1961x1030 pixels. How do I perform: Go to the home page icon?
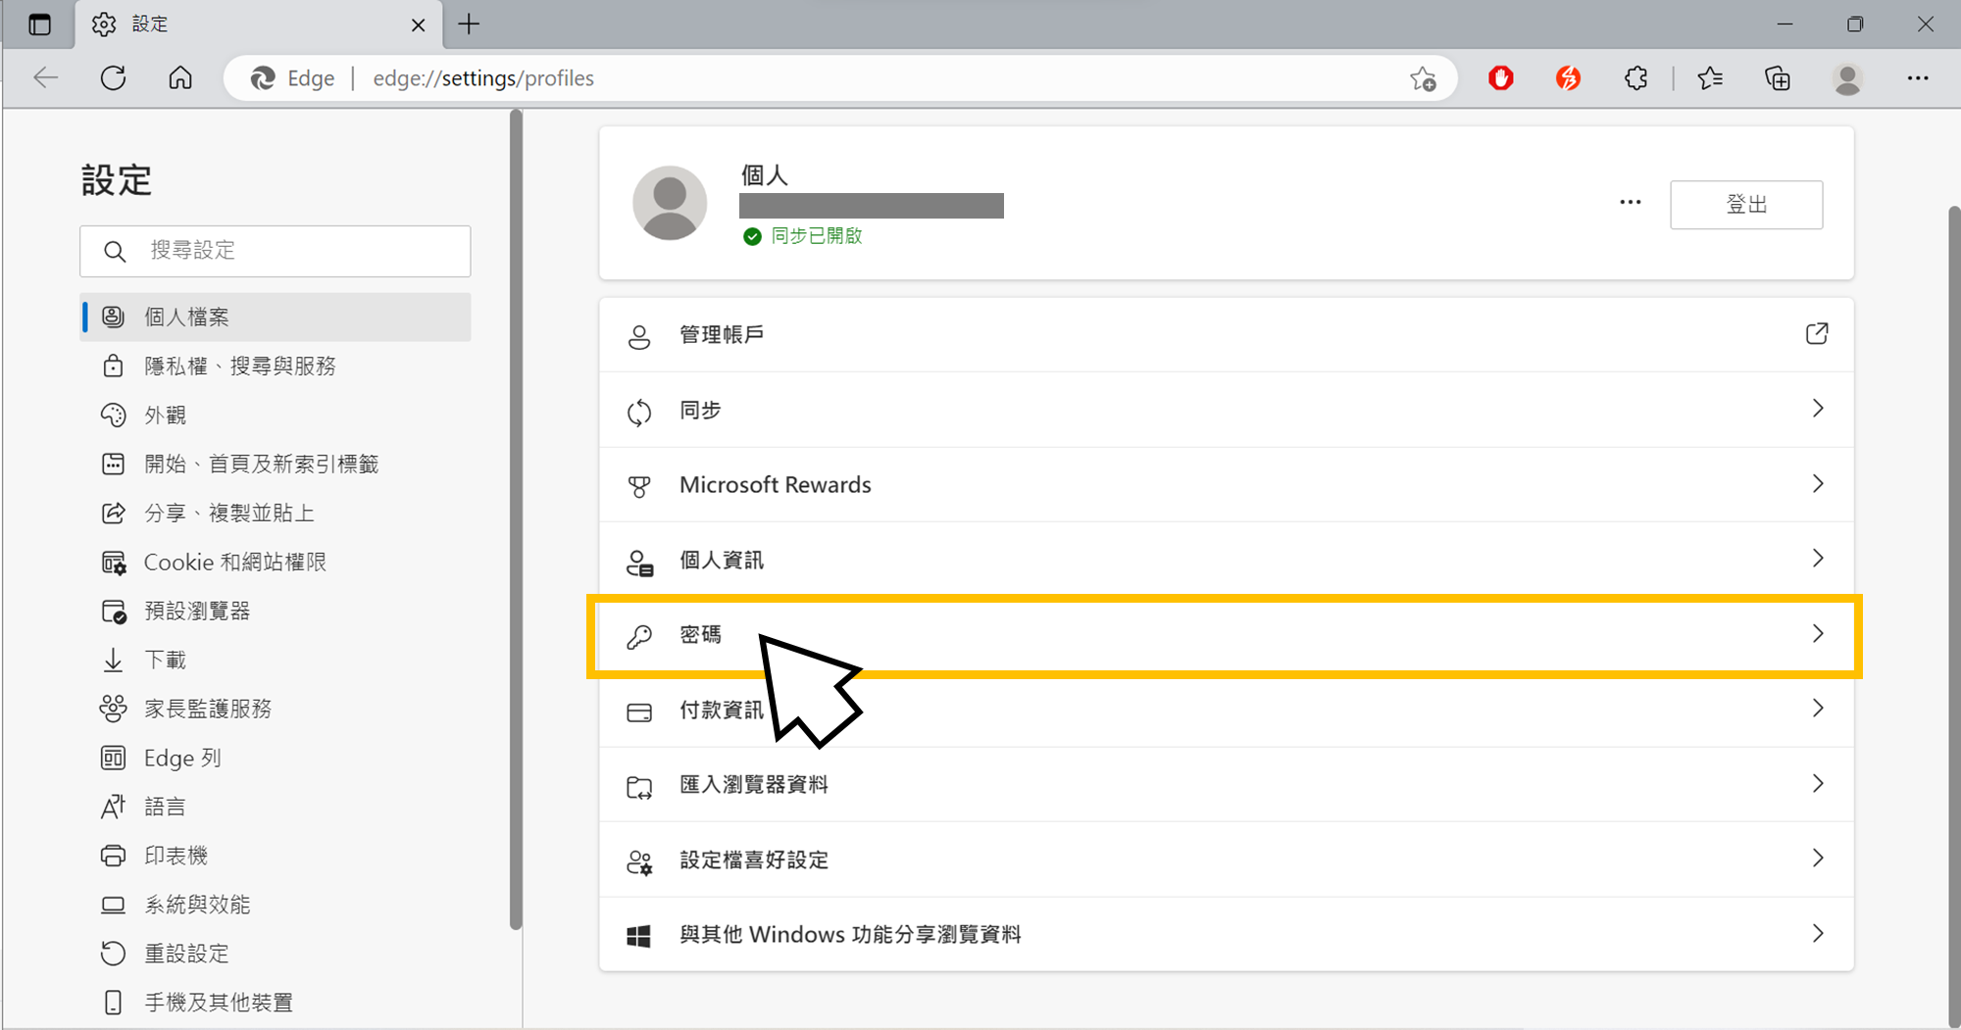[x=180, y=78]
